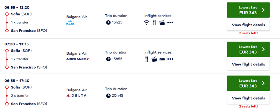Click the clock icon beside 20h45 duration

pyautogui.click(x=108, y=96)
